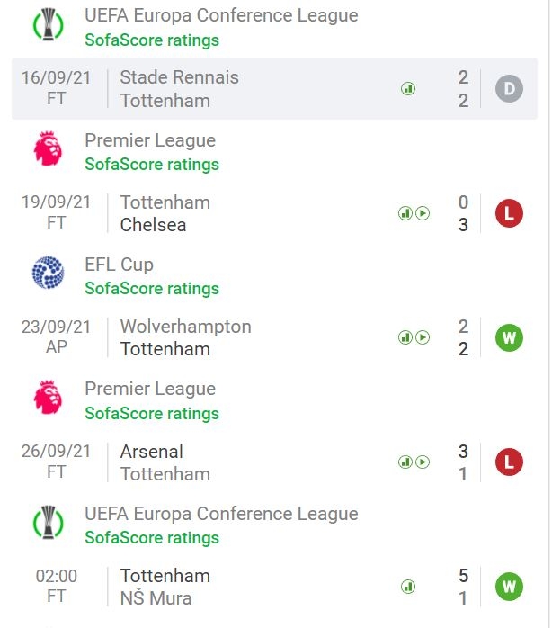The image size is (552, 628).
Task: Click top Europa Conference League trophy logo
Action: tap(48, 24)
